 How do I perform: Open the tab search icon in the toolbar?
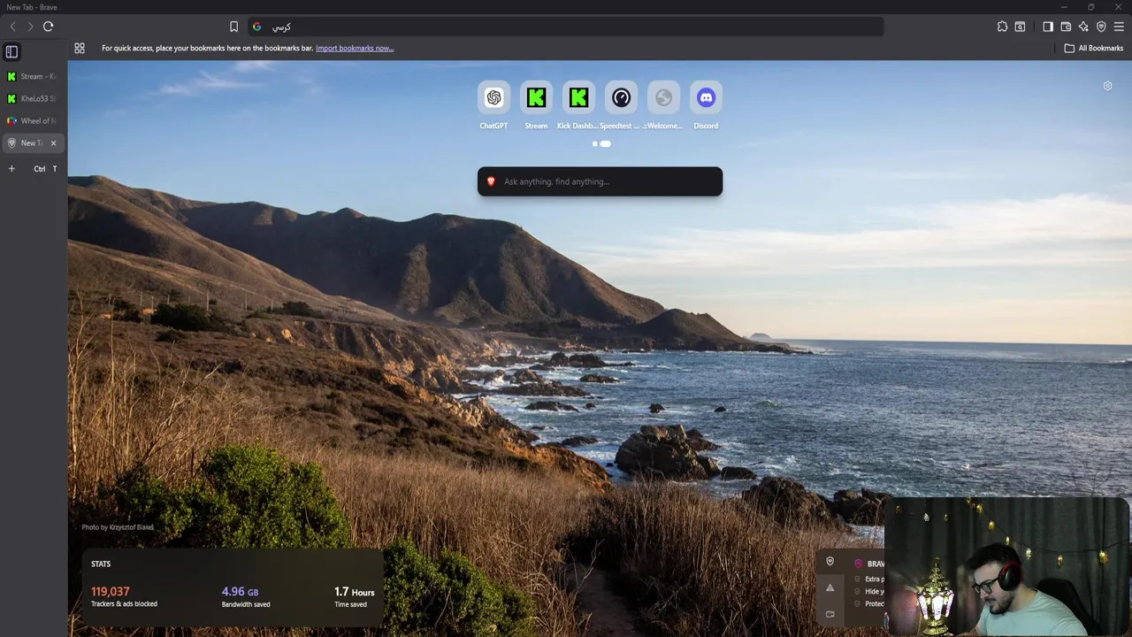point(1020,27)
